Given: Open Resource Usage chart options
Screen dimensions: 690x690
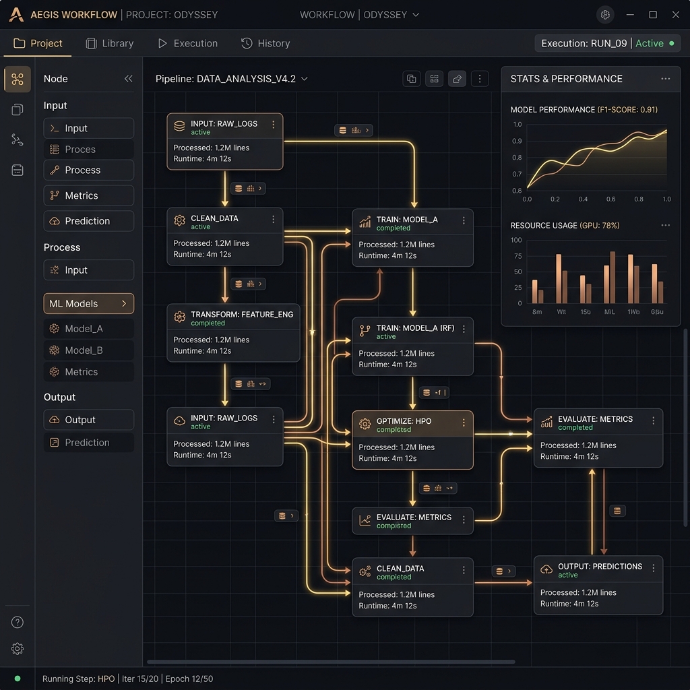Looking at the screenshot, I should [x=665, y=225].
